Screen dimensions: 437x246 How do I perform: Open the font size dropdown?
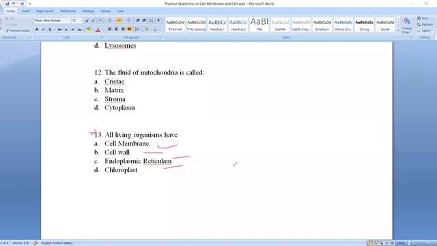[81, 20]
